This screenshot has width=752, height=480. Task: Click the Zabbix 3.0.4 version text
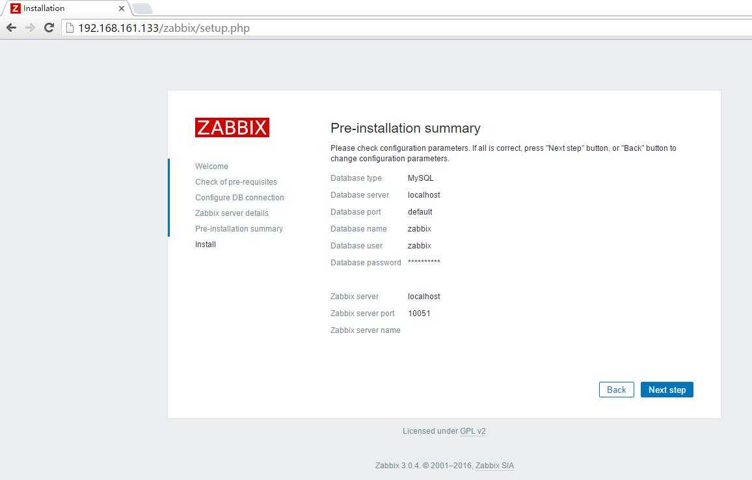pos(397,466)
